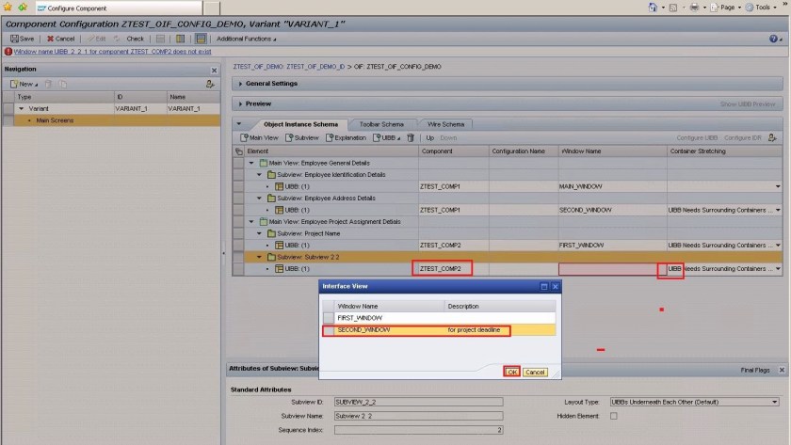Click the personalize icon in Navigation toolbar
Viewport: 791px width, 445px height.
pos(210,84)
